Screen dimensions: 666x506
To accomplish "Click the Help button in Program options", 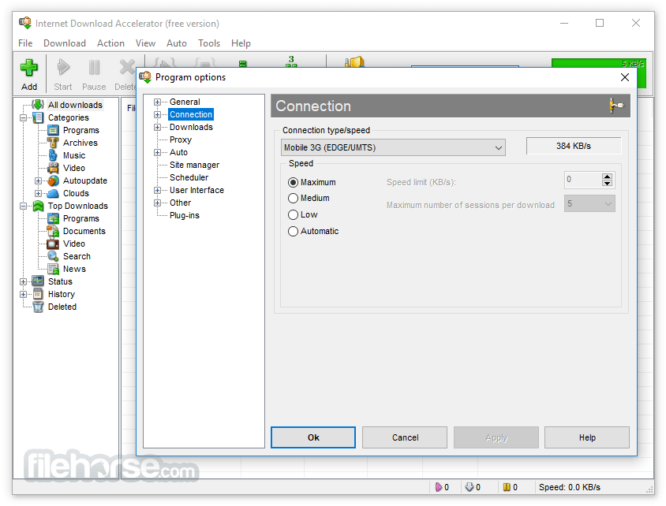I will click(x=587, y=437).
